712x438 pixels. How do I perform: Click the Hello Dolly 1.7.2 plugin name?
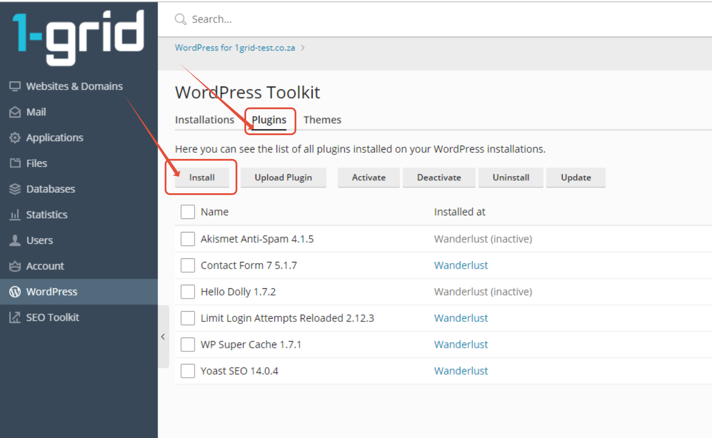[x=238, y=292]
